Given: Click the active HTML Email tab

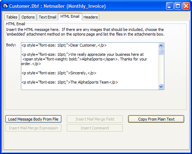Looking at the screenshot, I should coord(70,16).
